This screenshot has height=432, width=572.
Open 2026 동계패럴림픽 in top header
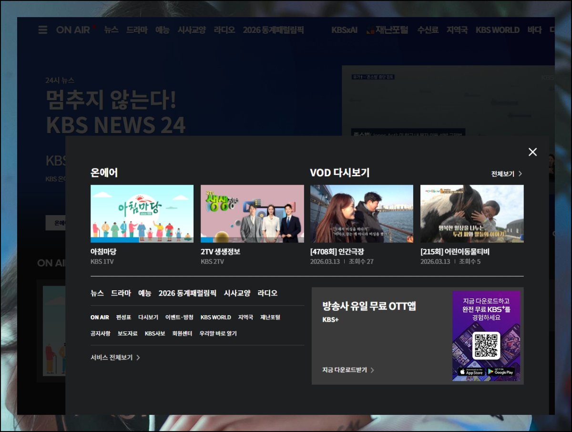click(273, 30)
